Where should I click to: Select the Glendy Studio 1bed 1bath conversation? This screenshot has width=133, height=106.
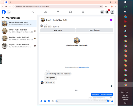(x=19, y=24)
